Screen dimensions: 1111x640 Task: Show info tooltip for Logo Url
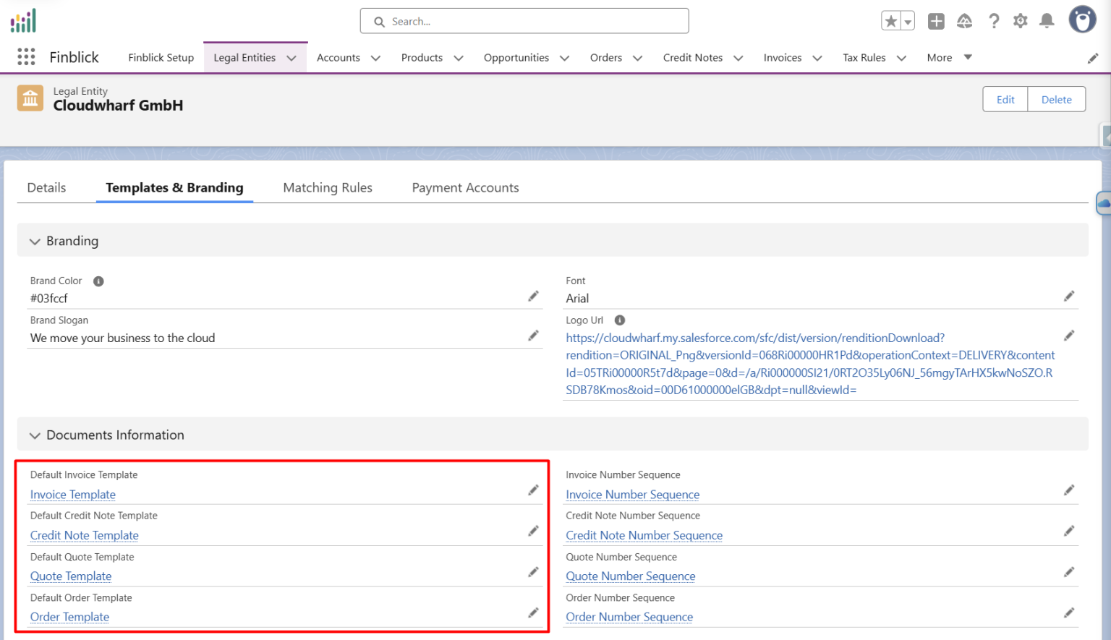coord(620,320)
